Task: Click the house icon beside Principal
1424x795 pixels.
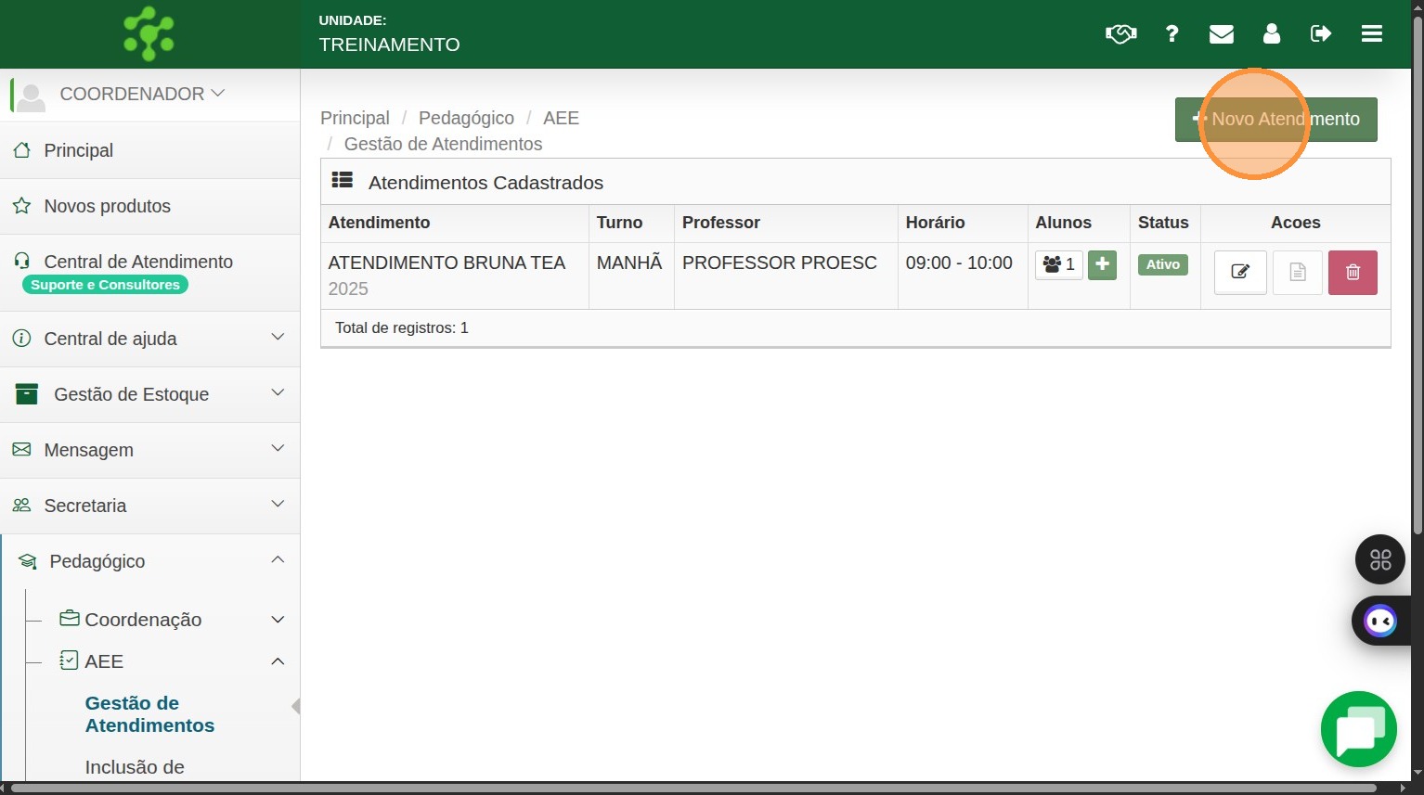Action: pos(21,149)
